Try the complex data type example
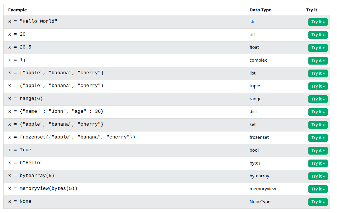Image resolution: width=337 pixels, height=213 pixels. click(318, 61)
